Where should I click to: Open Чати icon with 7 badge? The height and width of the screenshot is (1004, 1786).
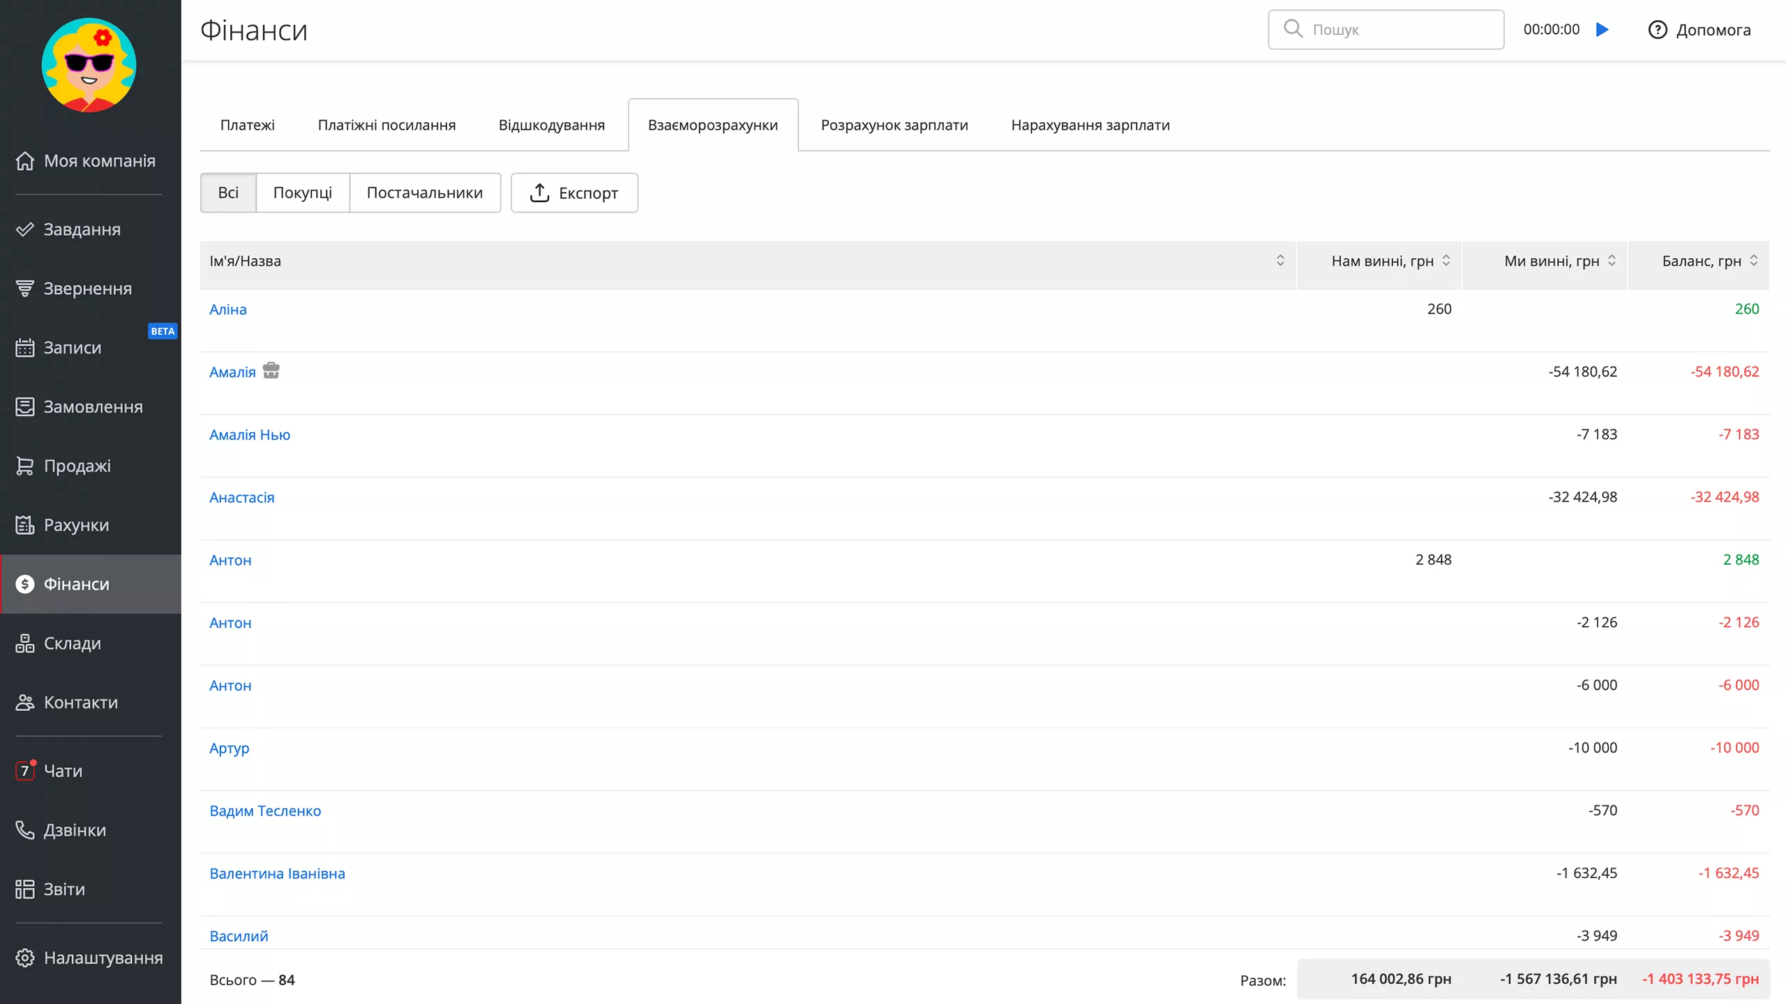coord(25,770)
